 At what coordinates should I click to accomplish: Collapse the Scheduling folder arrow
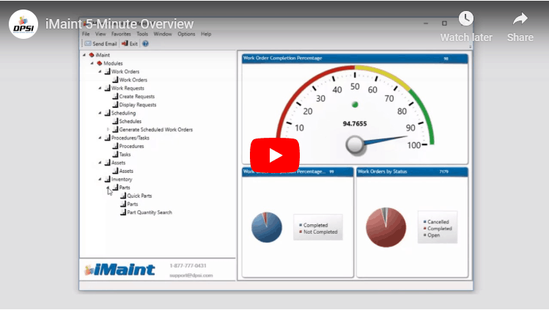pos(100,113)
